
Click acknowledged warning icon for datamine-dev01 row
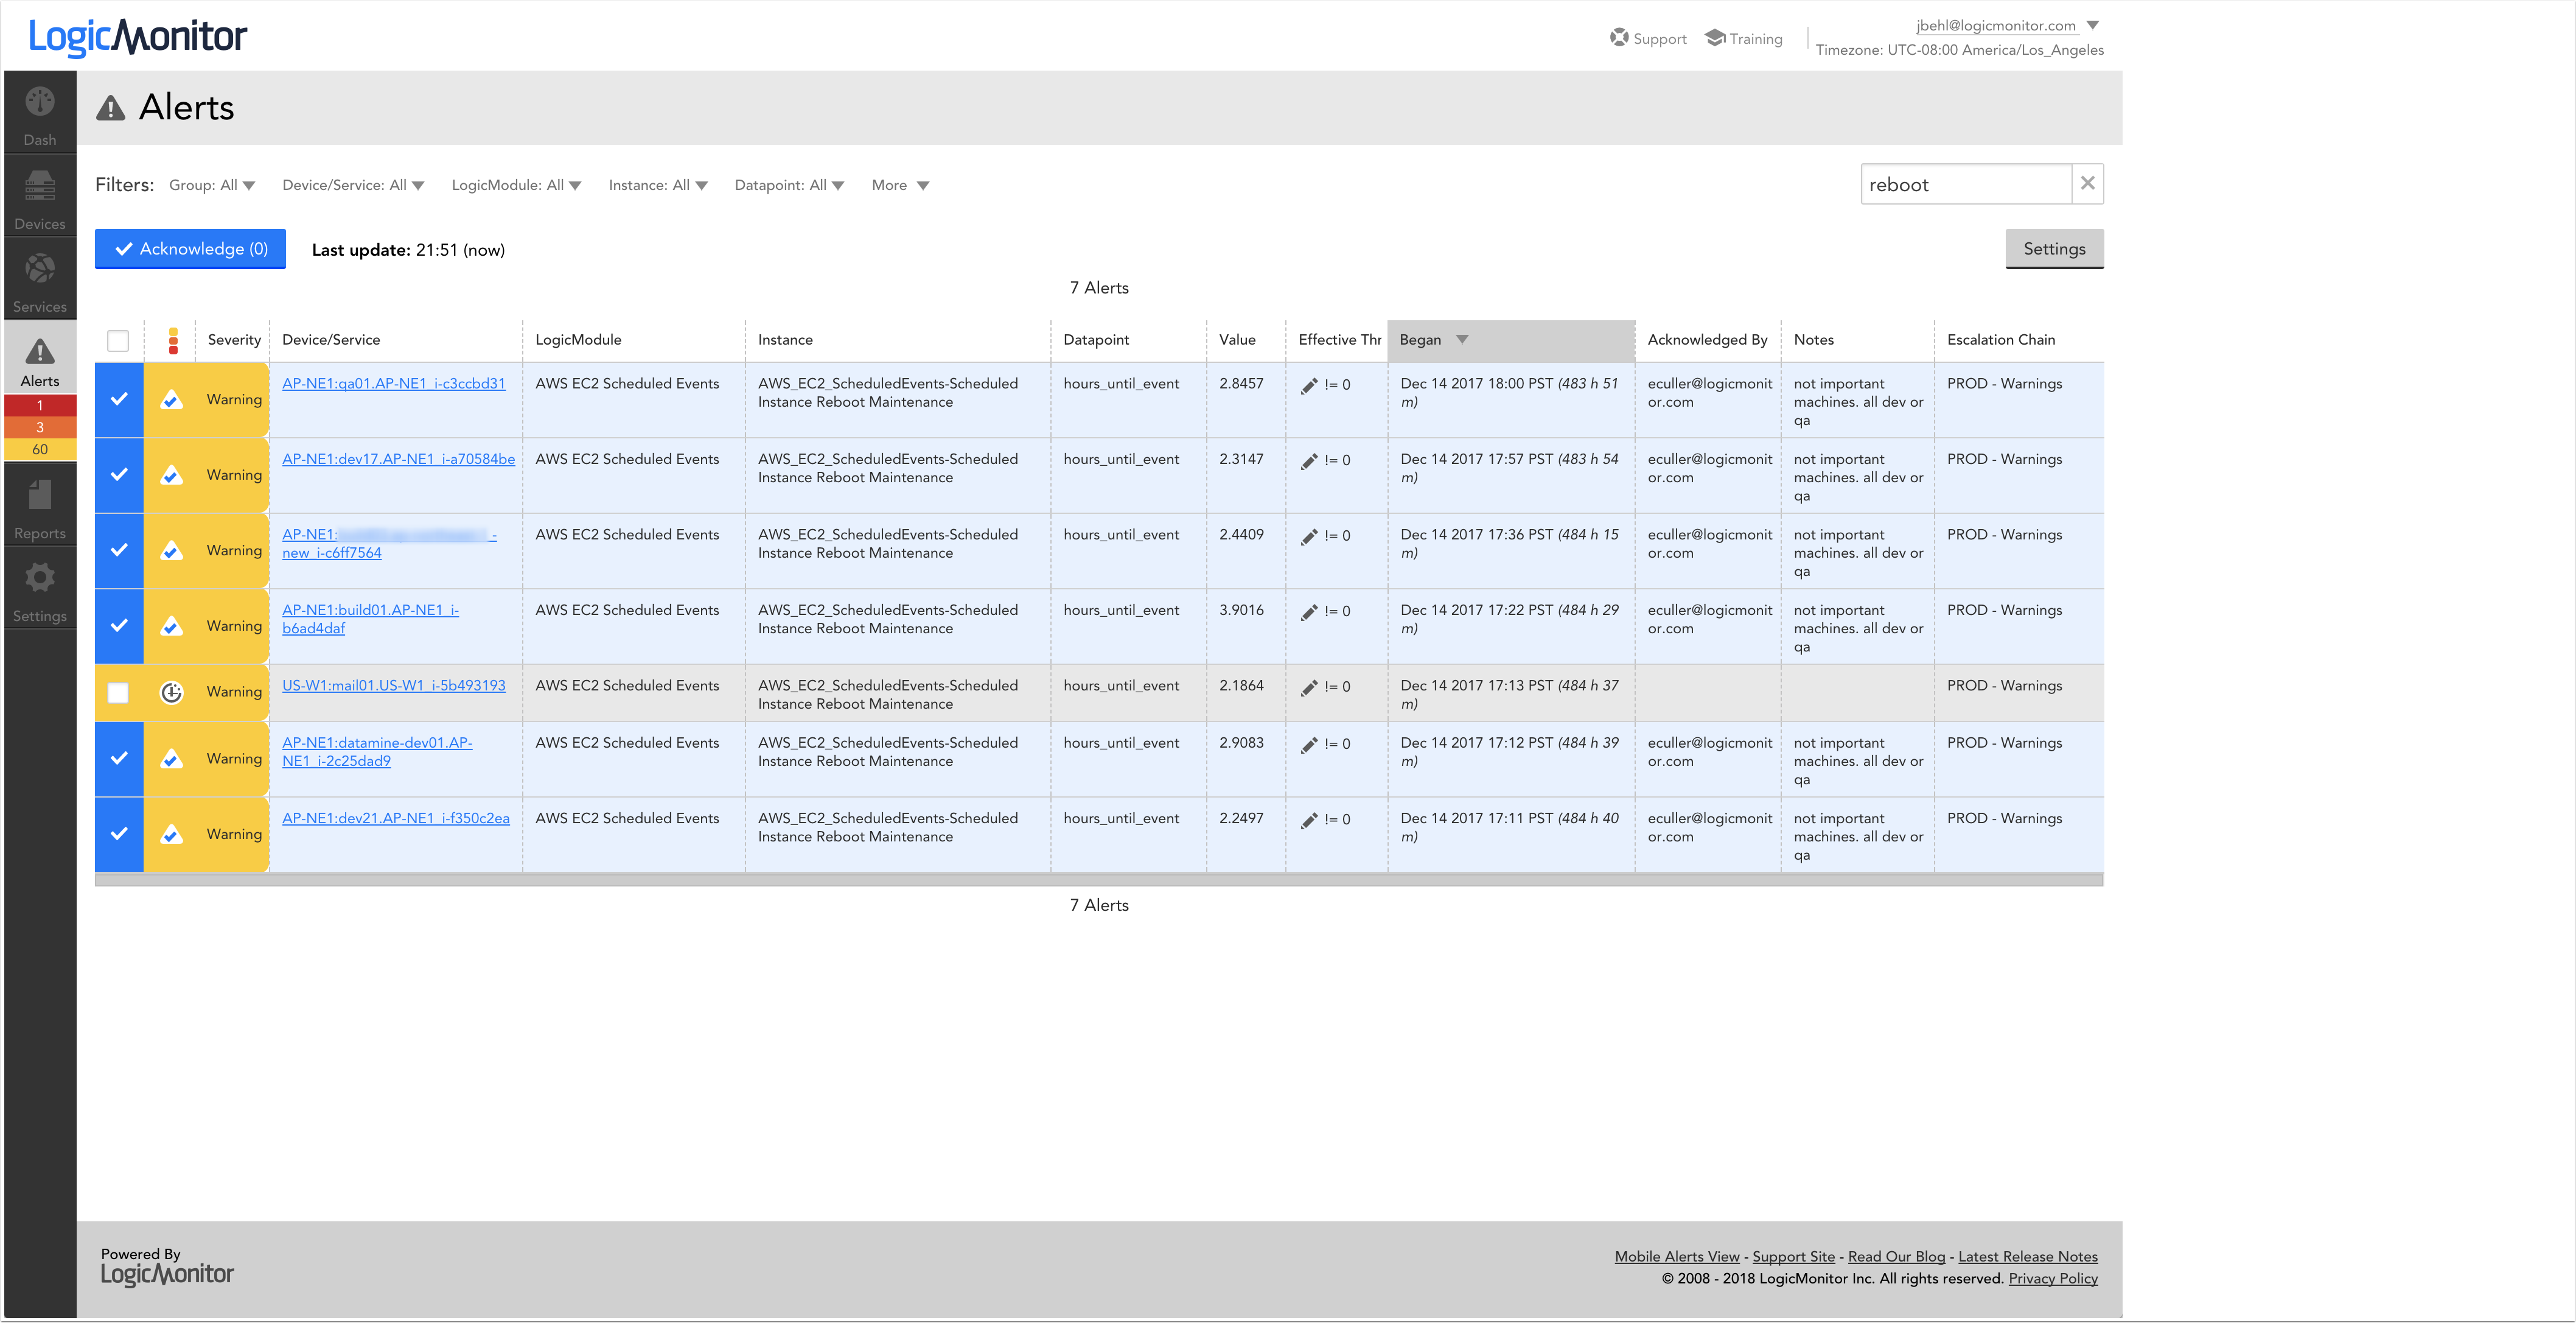172,759
